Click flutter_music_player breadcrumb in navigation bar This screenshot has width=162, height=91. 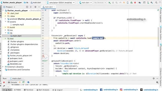[11, 3]
